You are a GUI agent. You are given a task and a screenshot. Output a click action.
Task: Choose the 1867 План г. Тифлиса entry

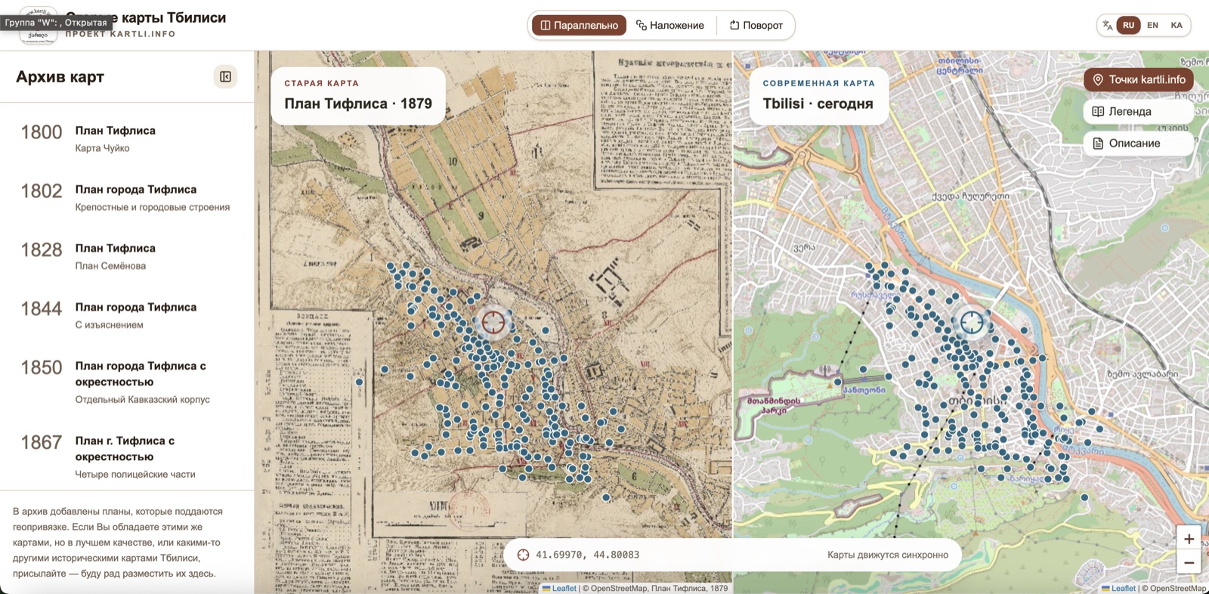(127, 456)
